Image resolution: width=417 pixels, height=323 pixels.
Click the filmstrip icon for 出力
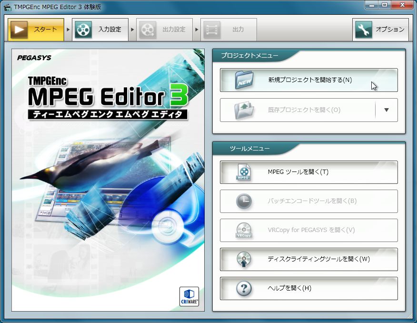pyautogui.click(x=212, y=30)
